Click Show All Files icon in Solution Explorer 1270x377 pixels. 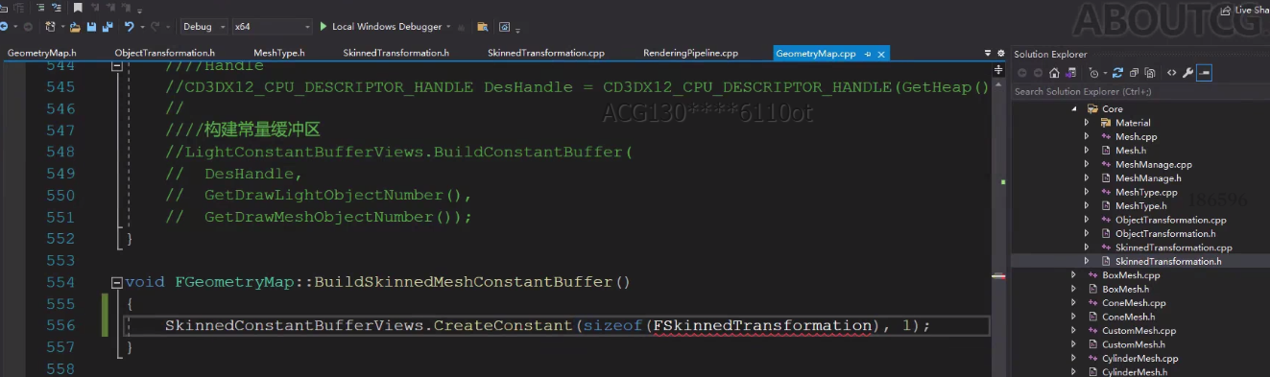pyautogui.click(x=1150, y=73)
